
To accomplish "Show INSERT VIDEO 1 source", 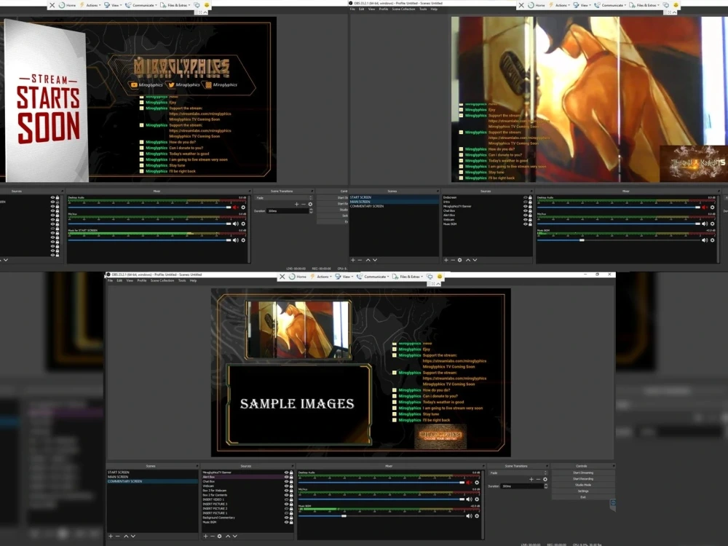I will point(286,499).
